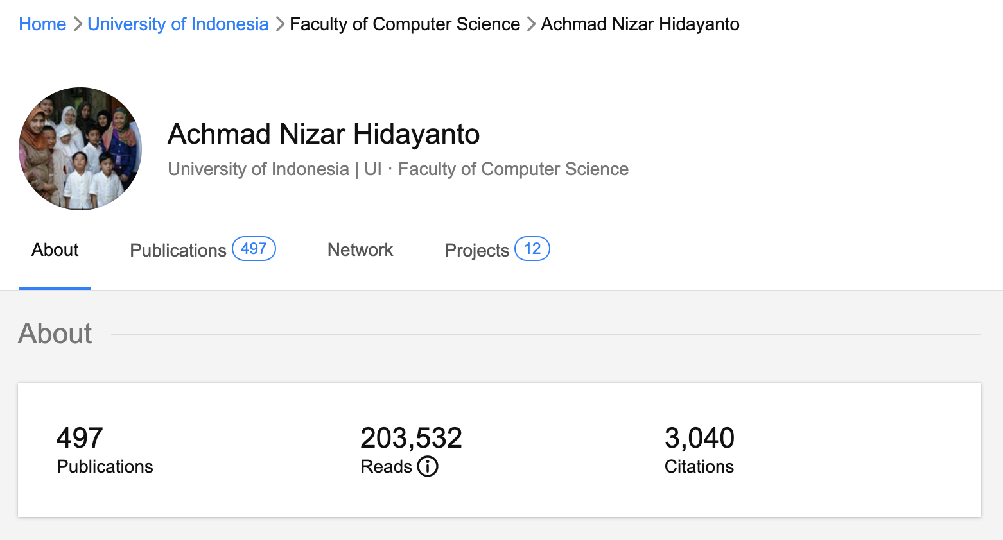Screen dimensions: 1003x540
Task: Click the 12 badge on Projects tab
Action: pyautogui.click(x=532, y=249)
